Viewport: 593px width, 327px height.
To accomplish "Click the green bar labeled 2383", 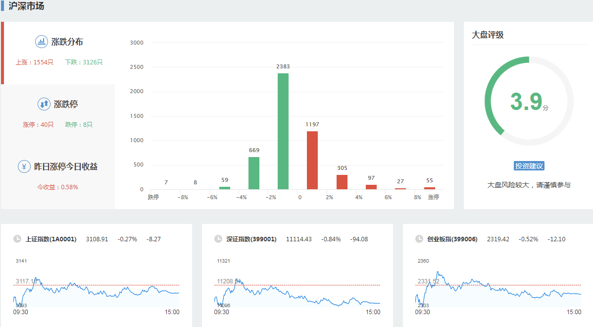I will tap(283, 131).
